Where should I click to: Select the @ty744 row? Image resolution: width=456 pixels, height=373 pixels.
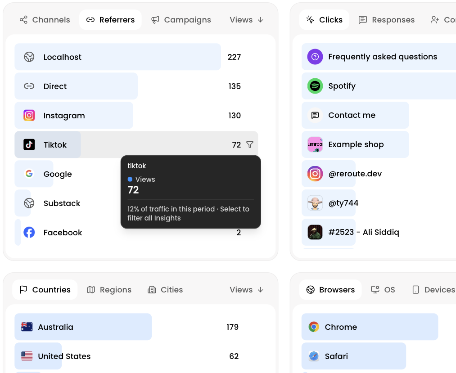coord(379,203)
